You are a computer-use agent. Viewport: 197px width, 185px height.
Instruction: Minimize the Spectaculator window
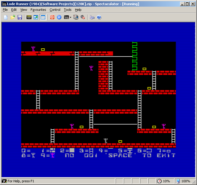click(182, 4)
